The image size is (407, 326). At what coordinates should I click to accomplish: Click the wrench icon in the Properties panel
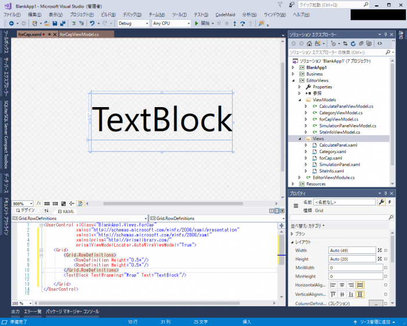(381, 202)
